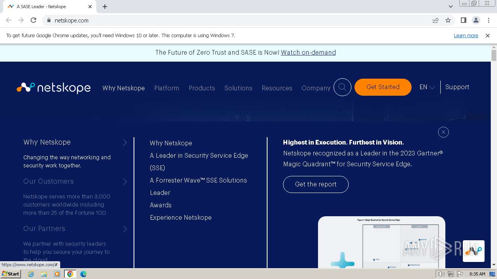The image size is (497, 279).
Task: Follow the Watch on-demand link
Action: pyautogui.click(x=308, y=52)
